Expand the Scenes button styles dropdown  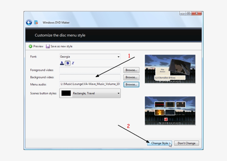pos(118,93)
